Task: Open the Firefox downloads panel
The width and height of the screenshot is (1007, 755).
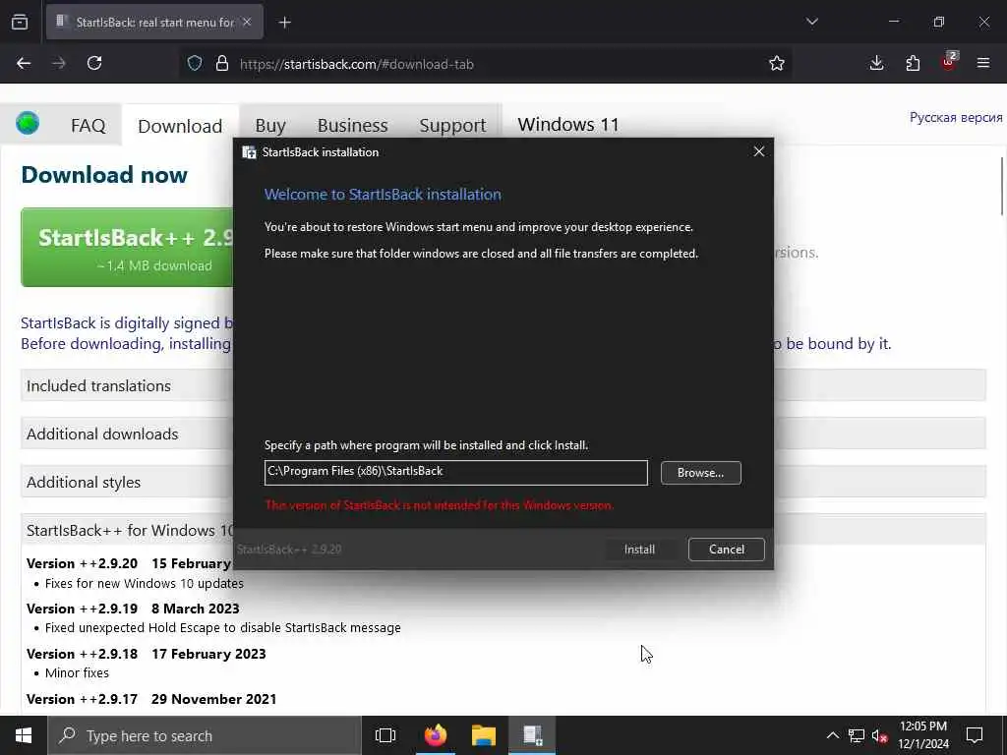Action: coord(876,63)
